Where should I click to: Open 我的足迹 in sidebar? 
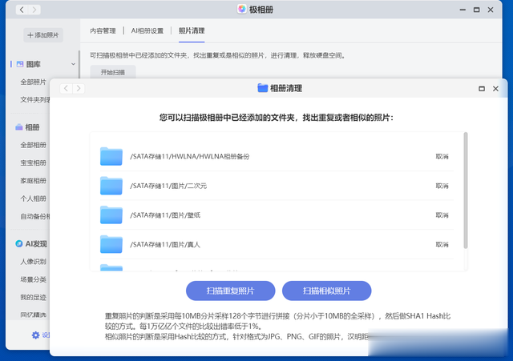34,297
